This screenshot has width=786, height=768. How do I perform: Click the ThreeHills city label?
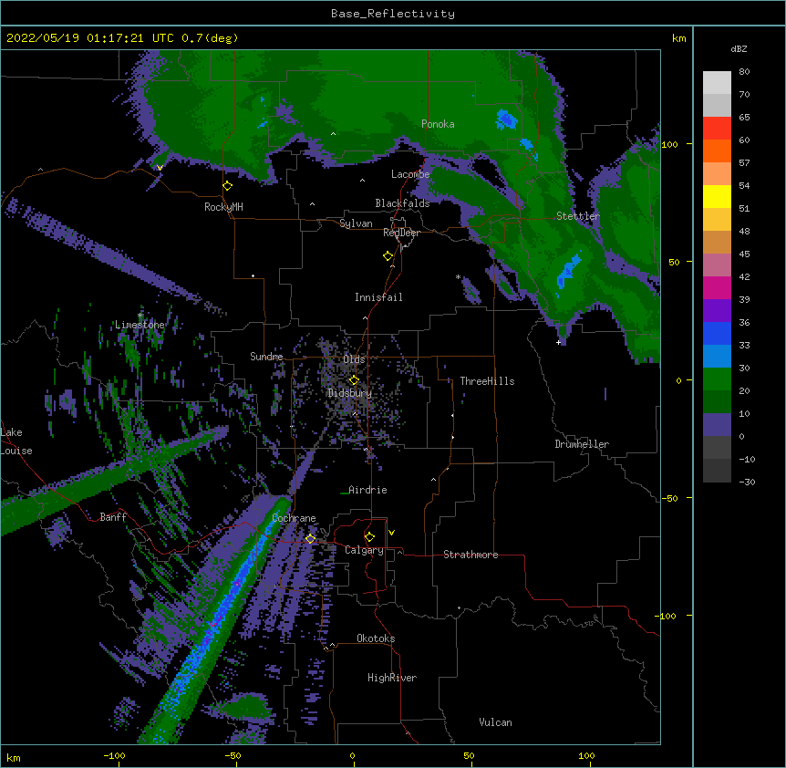click(487, 381)
